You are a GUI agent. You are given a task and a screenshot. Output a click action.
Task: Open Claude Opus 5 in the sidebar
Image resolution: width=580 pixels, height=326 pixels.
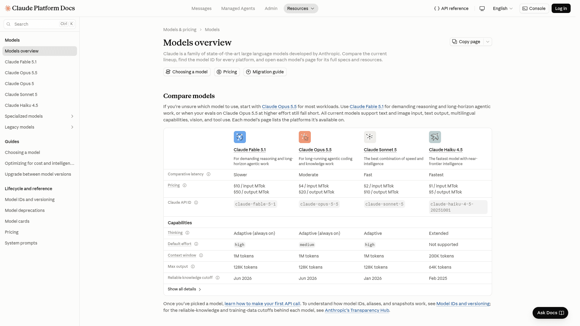(x=40, y=84)
